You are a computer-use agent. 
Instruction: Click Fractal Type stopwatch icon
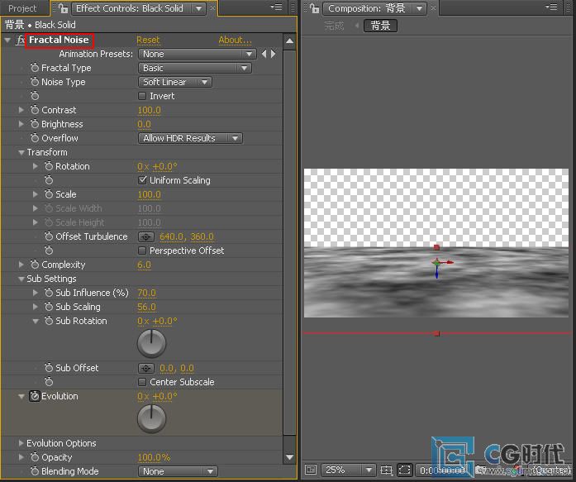pos(35,68)
